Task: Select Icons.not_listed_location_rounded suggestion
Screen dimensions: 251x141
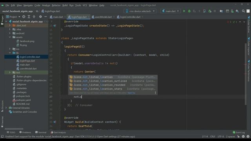Action: 113,85
